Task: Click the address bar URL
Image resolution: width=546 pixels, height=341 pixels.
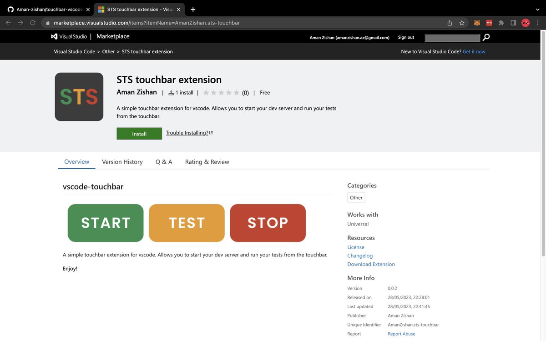Action: pyautogui.click(x=147, y=23)
